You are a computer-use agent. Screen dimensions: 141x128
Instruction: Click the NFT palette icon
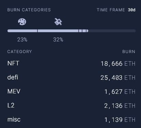[x=22, y=22]
